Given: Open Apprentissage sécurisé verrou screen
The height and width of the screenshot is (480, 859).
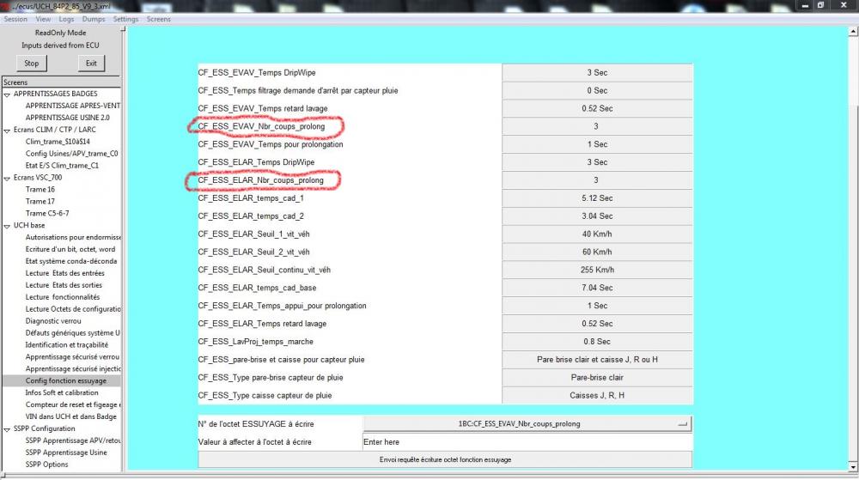Looking at the screenshot, I should point(72,357).
